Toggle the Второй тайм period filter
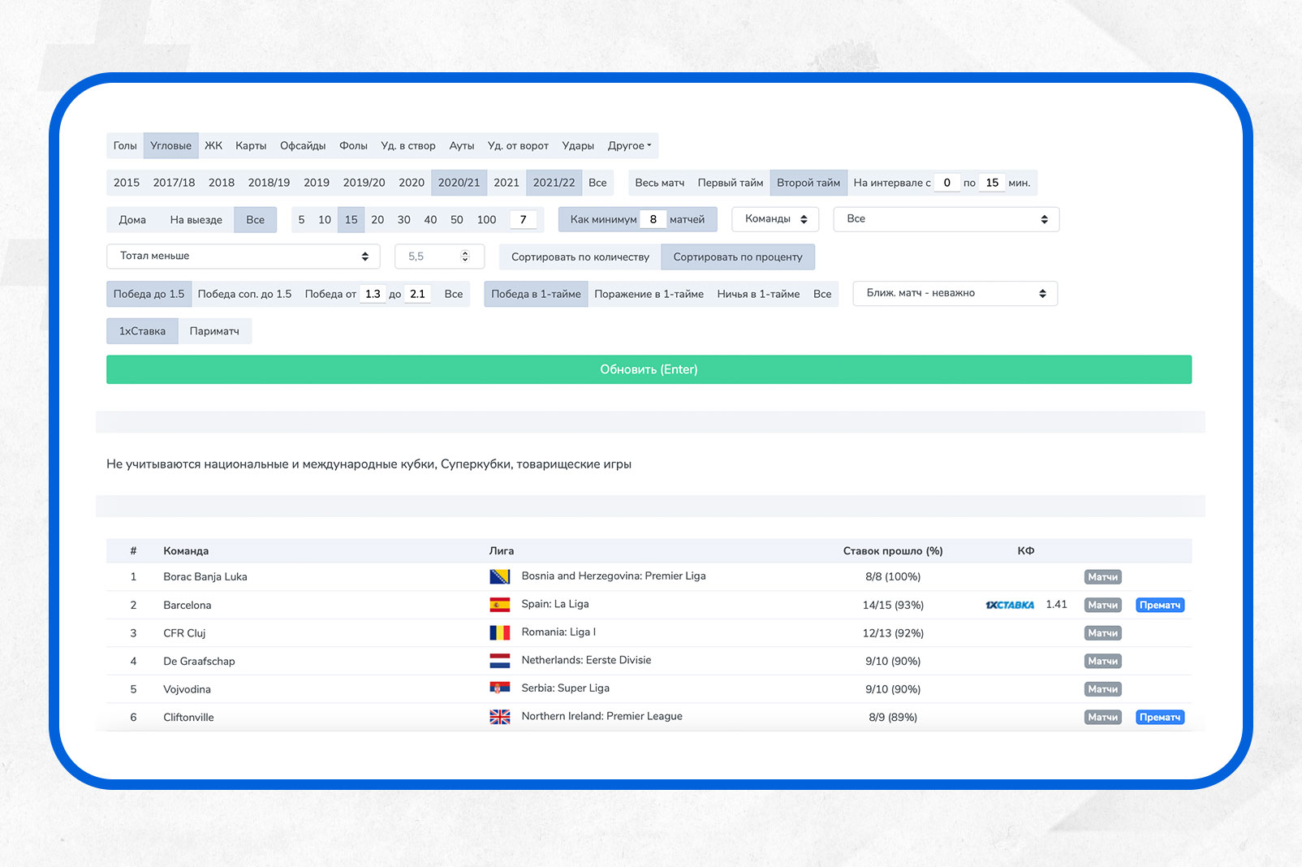 coord(808,183)
